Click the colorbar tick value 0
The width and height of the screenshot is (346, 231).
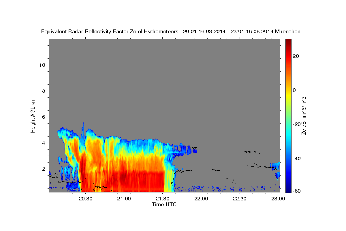click(x=294, y=90)
